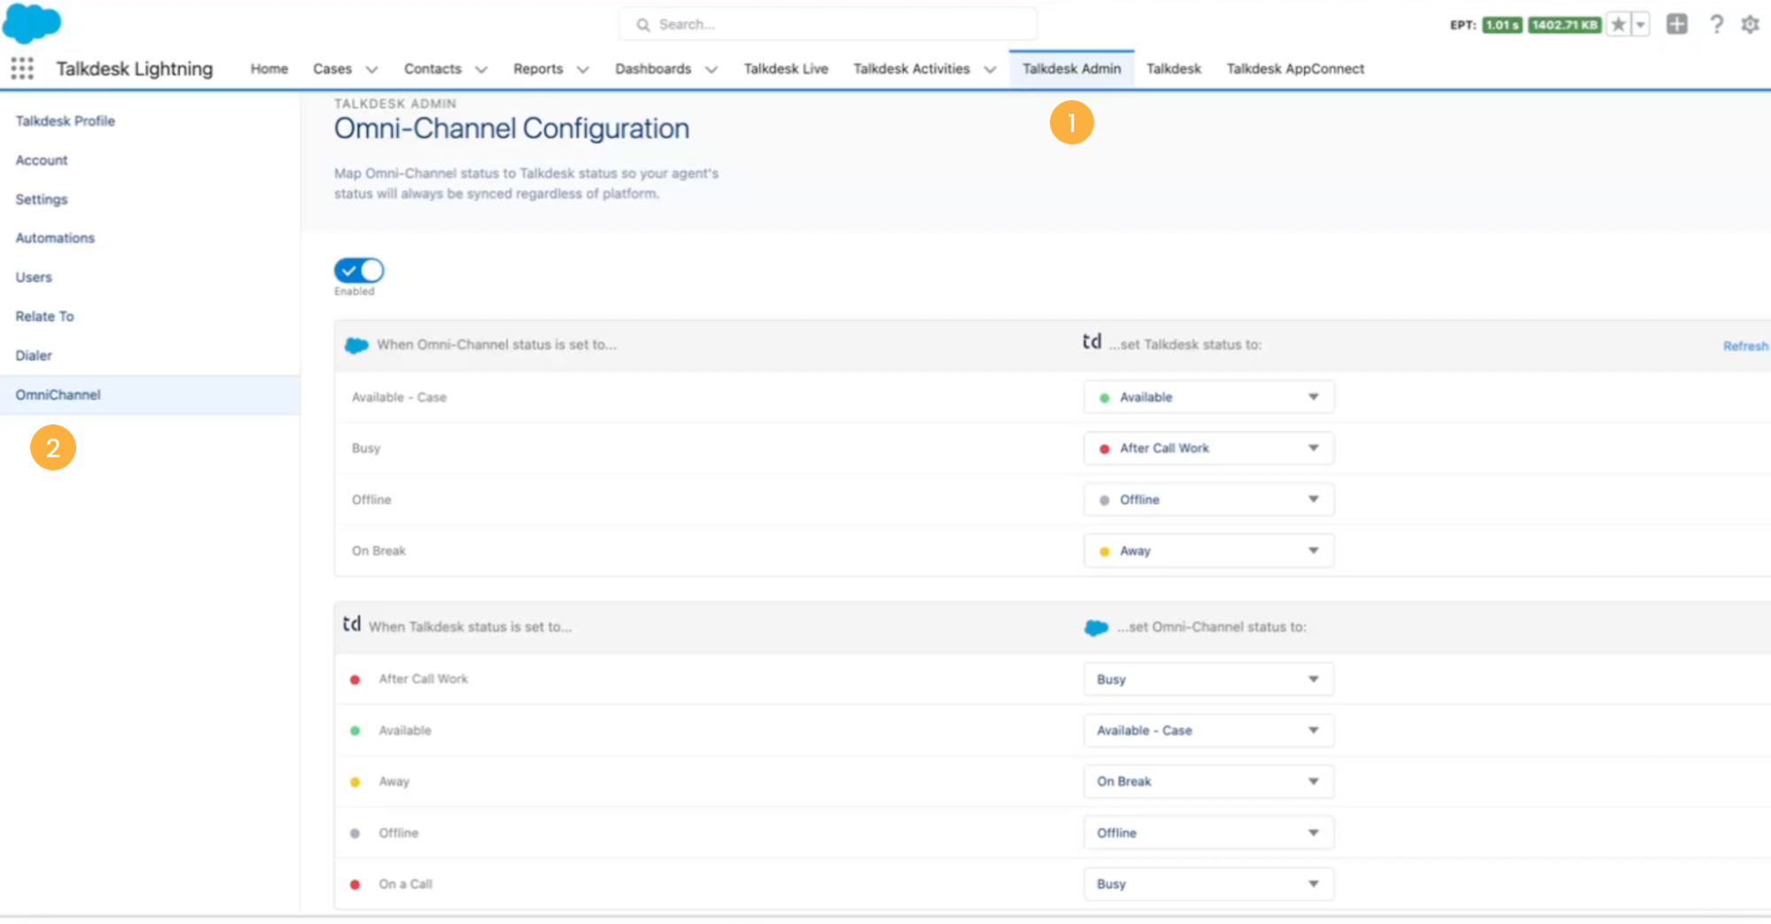Open the Omni-Channel status dropdown in the Offline row
1771x924 pixels.
[1208, 833]
